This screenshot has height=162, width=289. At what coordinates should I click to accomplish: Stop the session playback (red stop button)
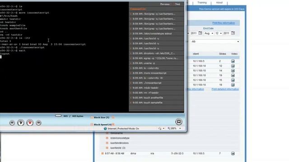(x=30, y=123)
